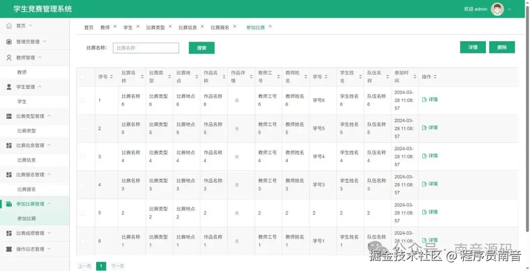Image resolution: width=530 pixels, height=271 pixels.
Task: Toggle the select-all header checkbox
Action: pyautogui.click(x=82, y=77)
